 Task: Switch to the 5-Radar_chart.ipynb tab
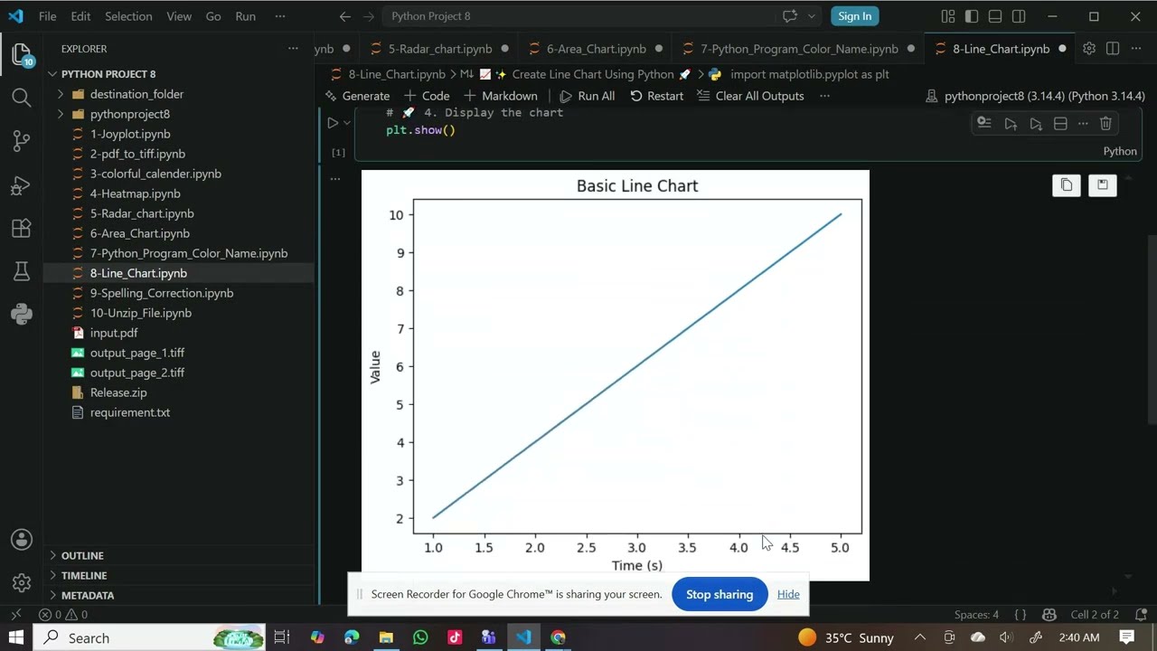(440, 49)
